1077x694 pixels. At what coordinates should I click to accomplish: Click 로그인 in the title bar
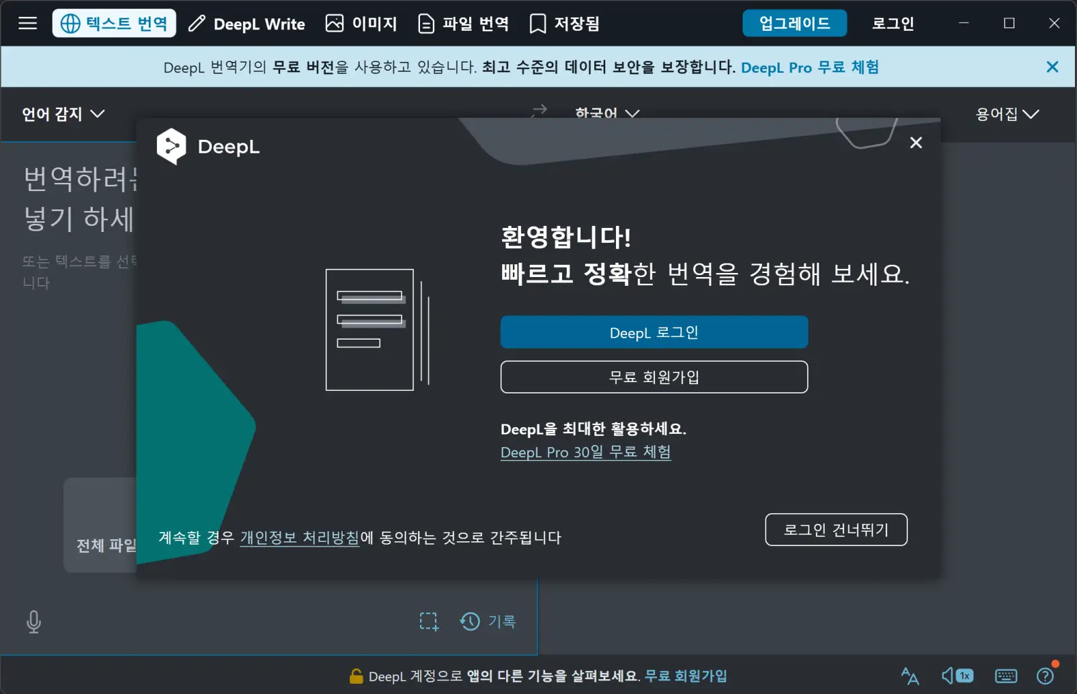893,24
